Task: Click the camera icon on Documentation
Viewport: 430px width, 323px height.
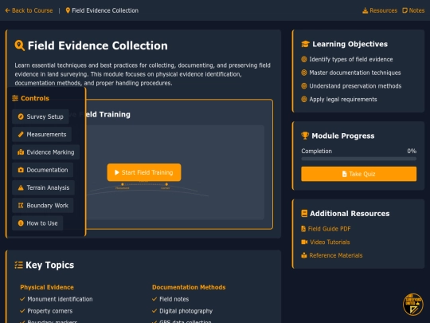Action: (x=21, y=170)
